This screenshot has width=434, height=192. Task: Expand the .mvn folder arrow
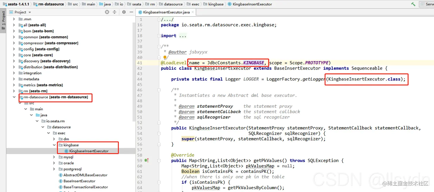coord(14,19)
